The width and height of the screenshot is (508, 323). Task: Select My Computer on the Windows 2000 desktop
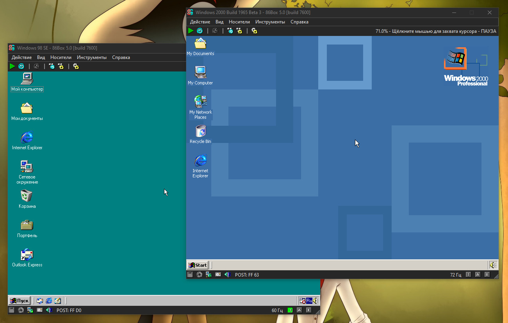(200, 76)
